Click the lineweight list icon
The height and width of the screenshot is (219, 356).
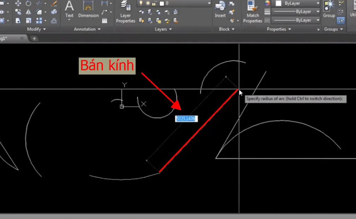coord(267,12)
